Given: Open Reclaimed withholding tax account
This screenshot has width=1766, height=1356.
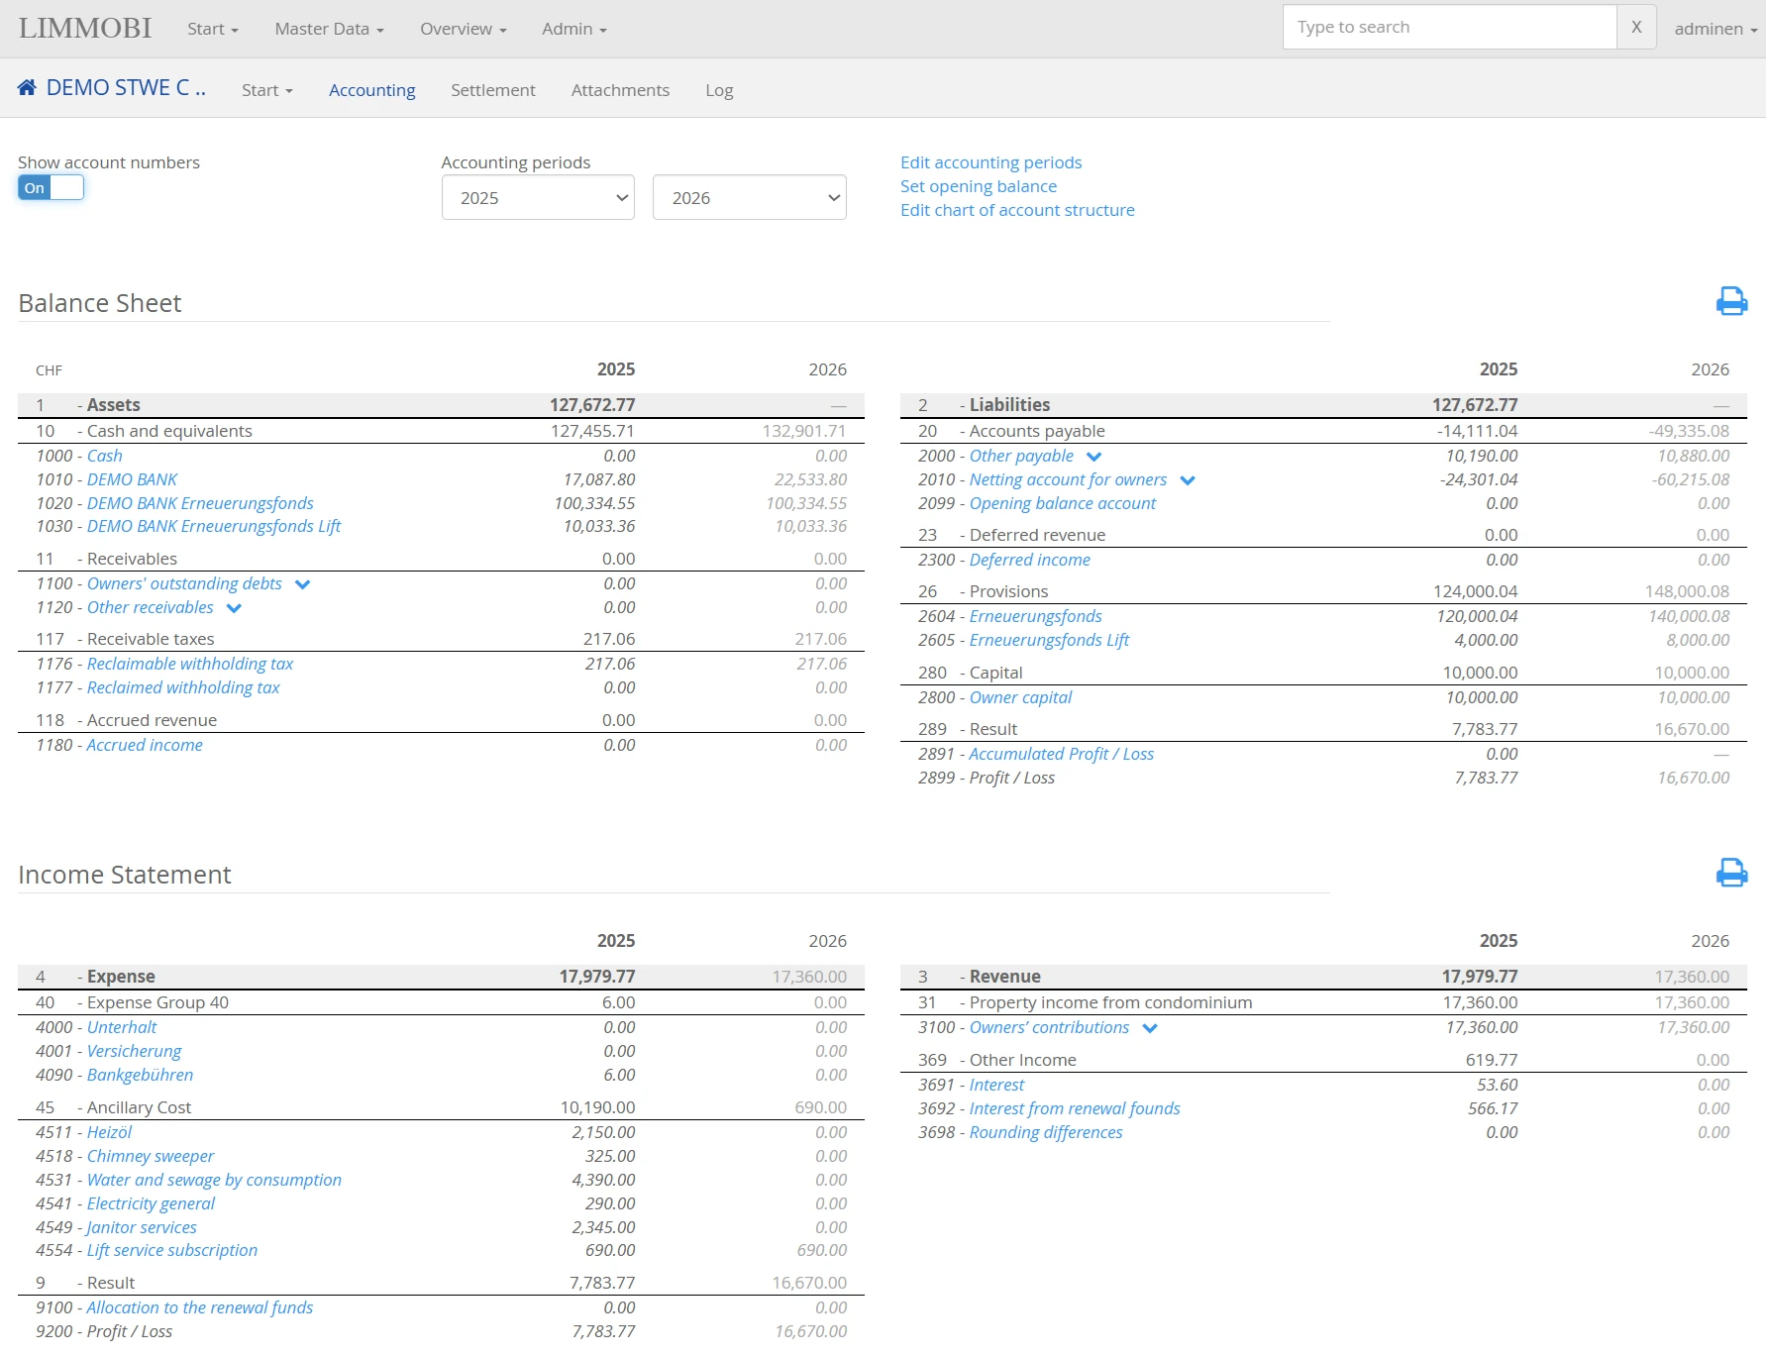Looking at the screenshot, I should coord(183,687).
